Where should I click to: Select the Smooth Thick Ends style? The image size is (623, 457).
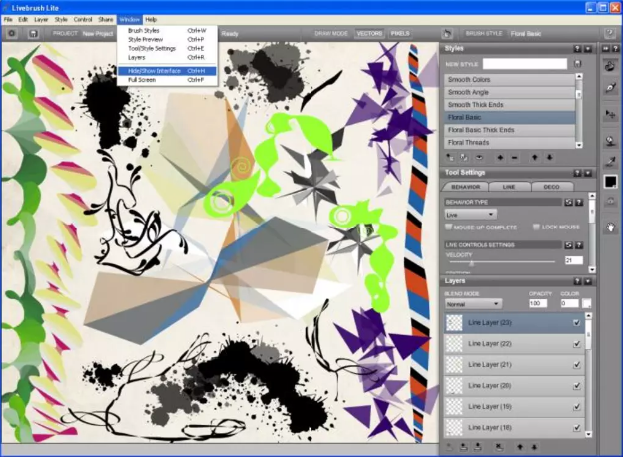(x=510, y=105)
